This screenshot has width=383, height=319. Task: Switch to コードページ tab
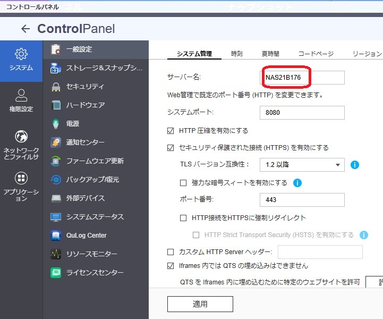click(316, 54)
